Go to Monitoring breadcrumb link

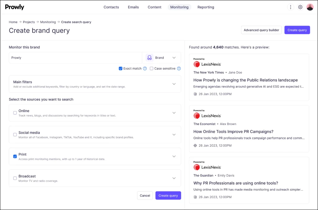pyautogui.click(x=48, y=22)
